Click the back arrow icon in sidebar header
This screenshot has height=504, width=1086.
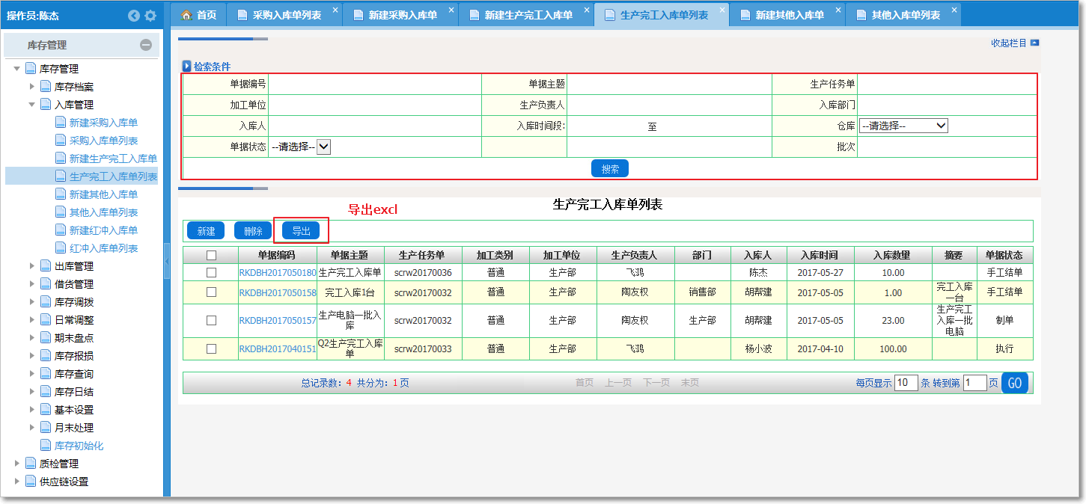tap(134, 16)
